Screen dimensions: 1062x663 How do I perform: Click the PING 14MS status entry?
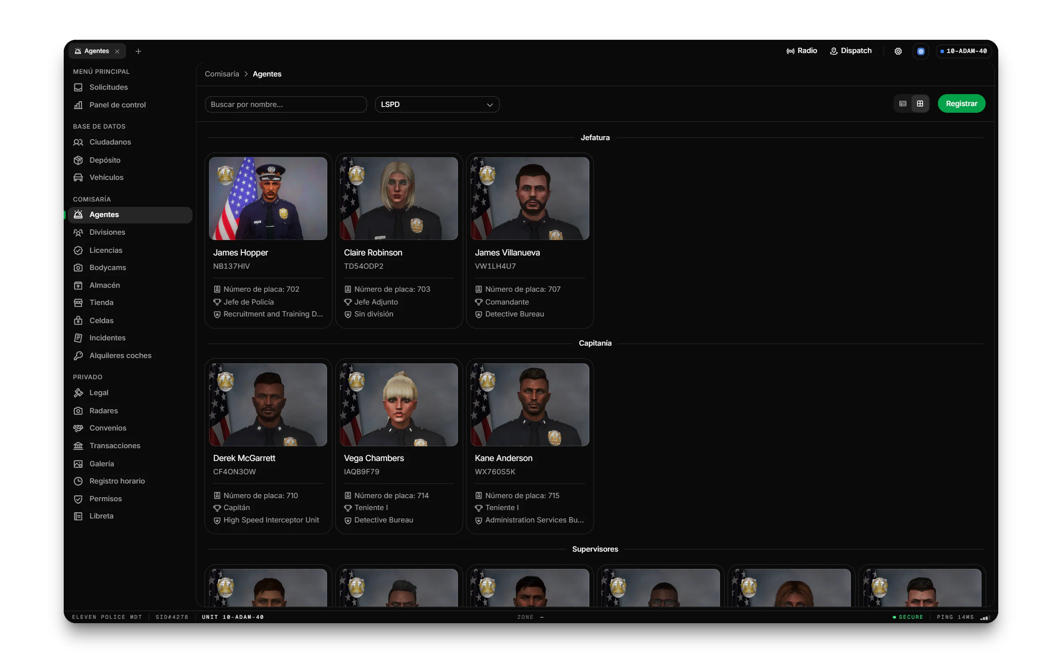[x=955, y=617]
